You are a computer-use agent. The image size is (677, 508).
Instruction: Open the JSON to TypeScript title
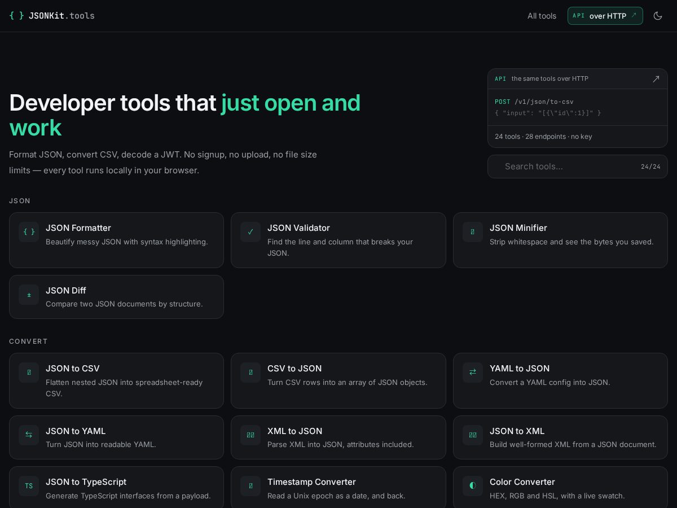point(86,482)
